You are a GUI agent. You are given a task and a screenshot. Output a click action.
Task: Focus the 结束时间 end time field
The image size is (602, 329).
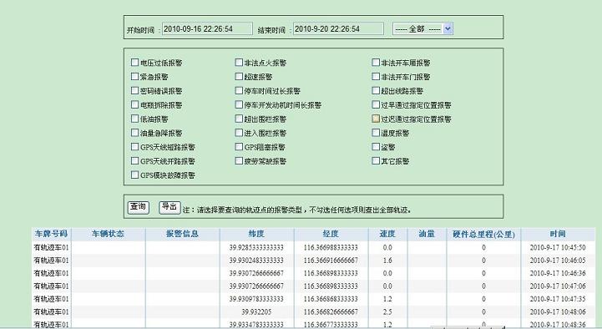click(x=338, y=28)
